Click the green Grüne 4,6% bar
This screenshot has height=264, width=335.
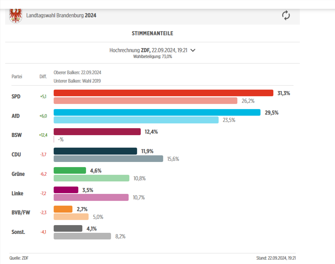pyautogui.click(x=70, y=170)
